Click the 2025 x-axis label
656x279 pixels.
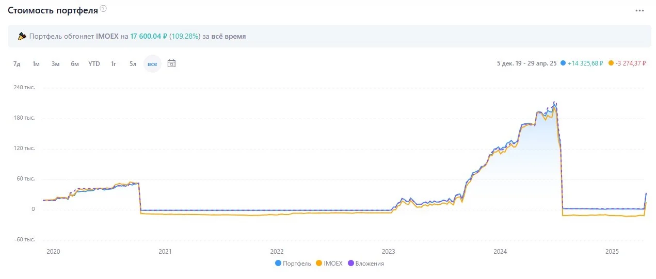(612, 252)
